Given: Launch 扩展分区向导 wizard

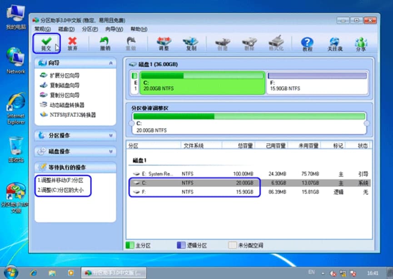Looking at the screenshot, I should tap(60, 75).
